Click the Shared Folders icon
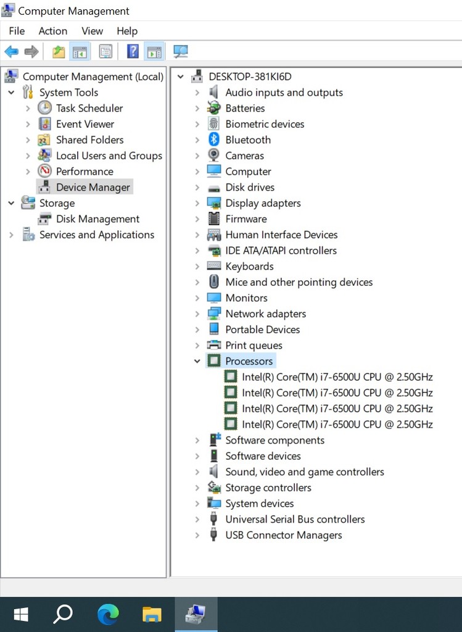462x632 pixels. click(44, 140)
